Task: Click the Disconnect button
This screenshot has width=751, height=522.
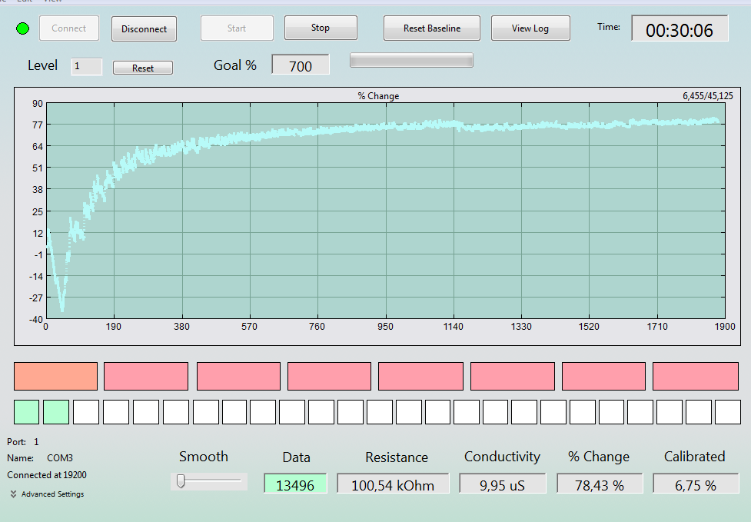Action: pyautogui.click(x=145, y=28)
